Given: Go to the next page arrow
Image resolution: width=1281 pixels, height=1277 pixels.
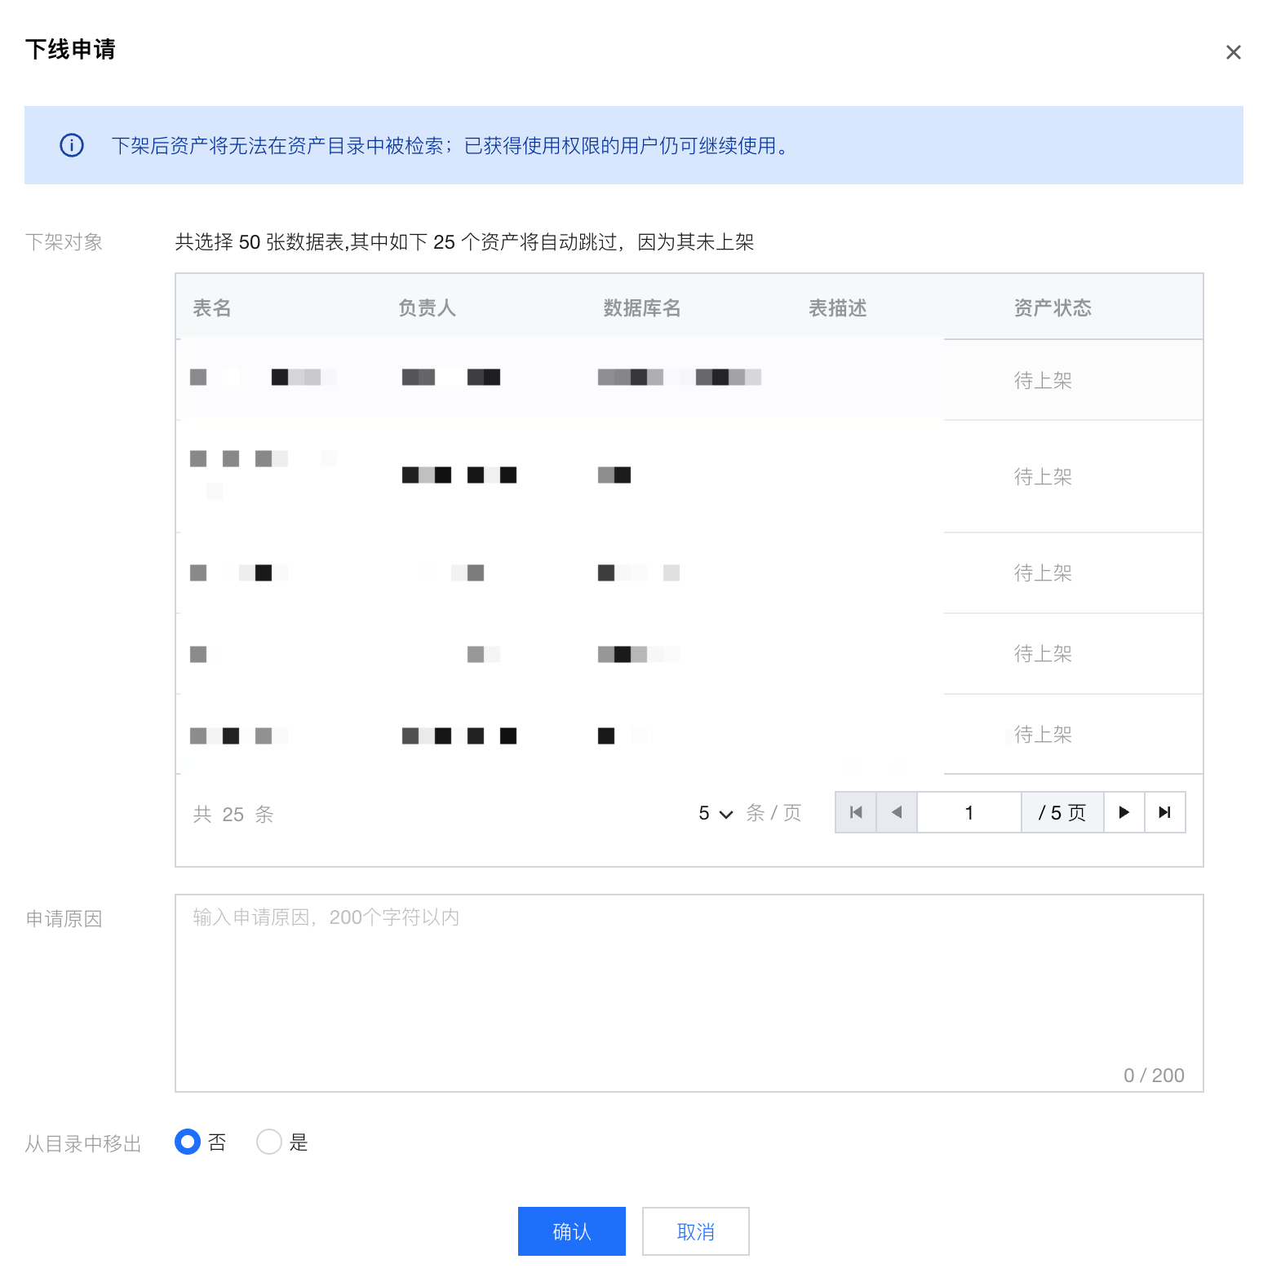Looking at the screenshot, I should point(1124,812).
